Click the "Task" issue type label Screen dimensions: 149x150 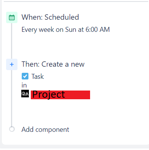pos(38,77)
